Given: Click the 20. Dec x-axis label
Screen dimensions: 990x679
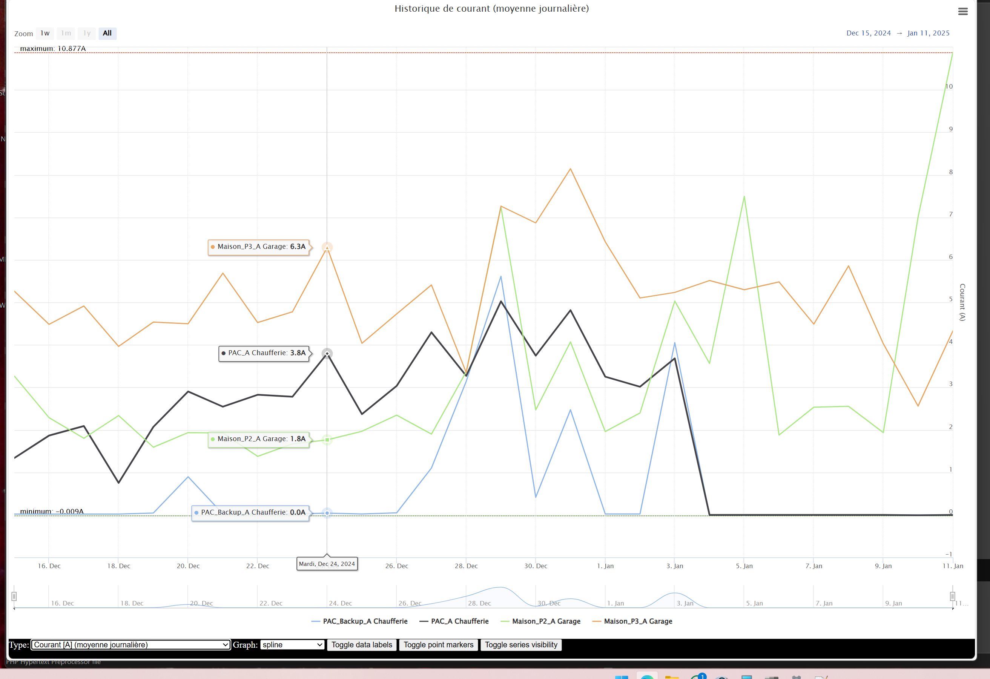Looking at the screenshot, I should [x=188, y=566].
